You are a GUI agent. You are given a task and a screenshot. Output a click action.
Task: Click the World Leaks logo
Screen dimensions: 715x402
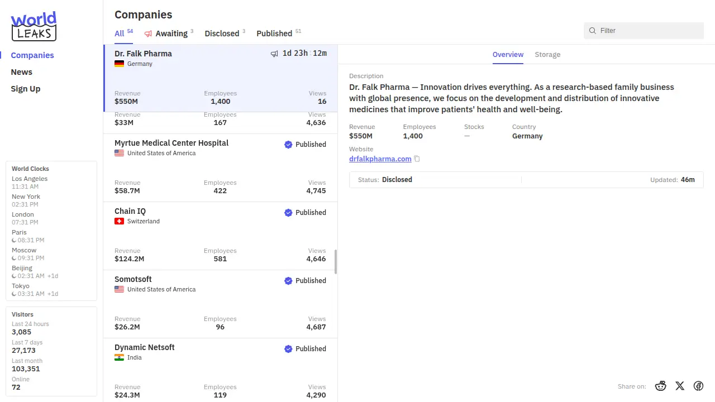point(34,26)
